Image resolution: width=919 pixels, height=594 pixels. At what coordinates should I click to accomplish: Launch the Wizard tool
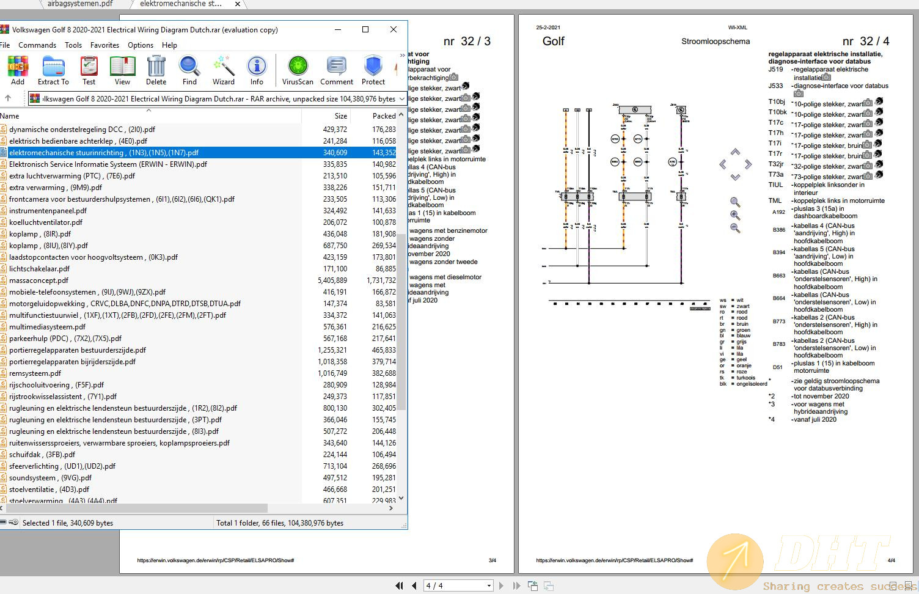224,70
